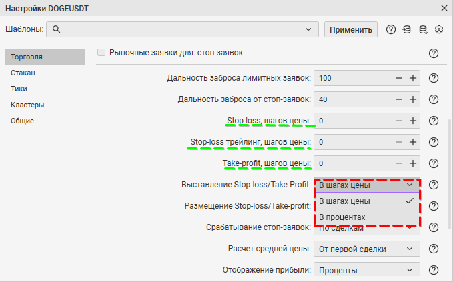Toggle Рыночные заявки для: стоп-заявок checkbox

pyautogui.click(x=102, y=51)
